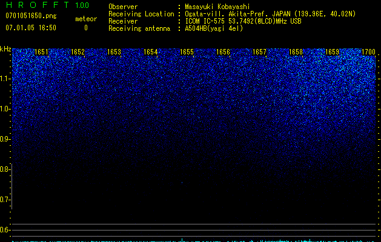Select the filename 0701051650.png
Viewport: 381px width, 242px height.
[x=31, y=16]
